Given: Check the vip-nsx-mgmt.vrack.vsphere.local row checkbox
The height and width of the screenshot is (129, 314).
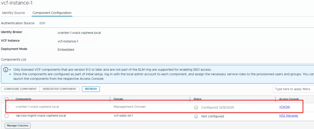Looking at the screenshot, I should point(7,116).
